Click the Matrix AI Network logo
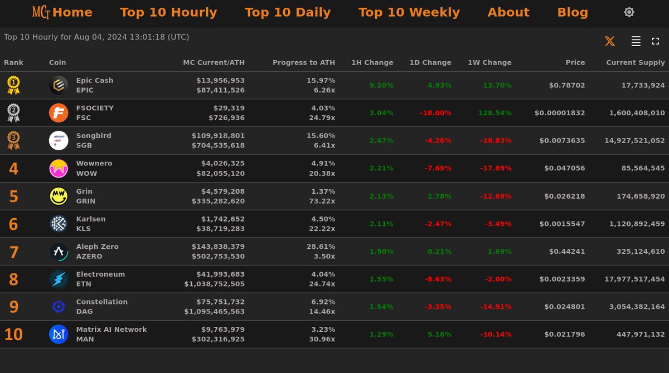 point(59,334)
